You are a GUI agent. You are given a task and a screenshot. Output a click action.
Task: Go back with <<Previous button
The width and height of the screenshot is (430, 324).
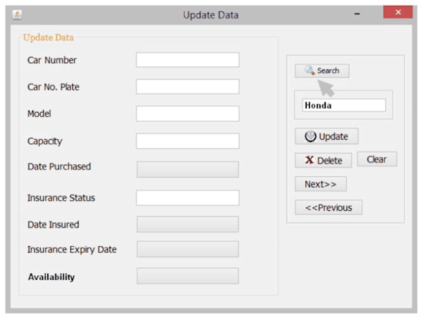pyautogui.click(x=329, y=207)
